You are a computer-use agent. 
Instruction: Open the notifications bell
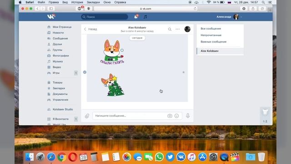click(136, 17)
